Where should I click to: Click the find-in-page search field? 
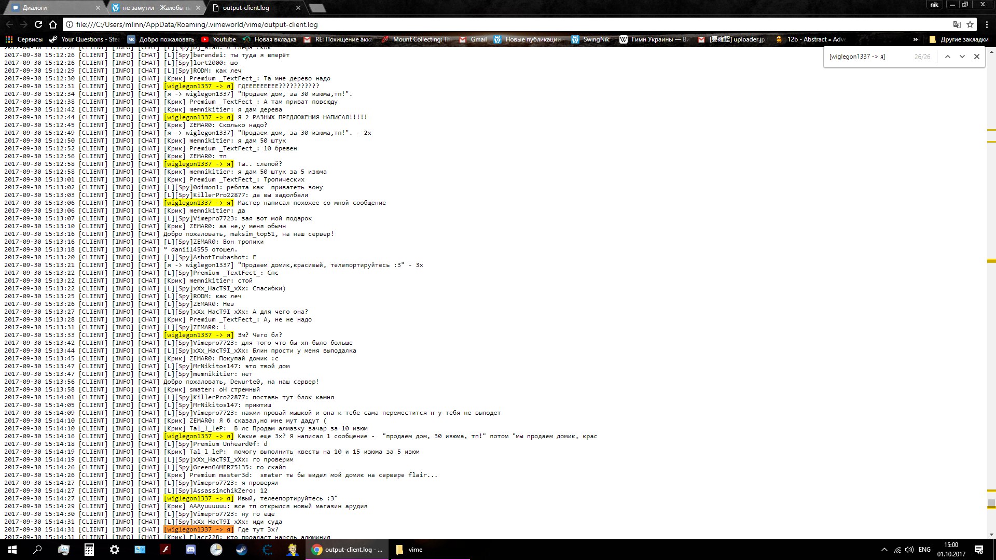point(869,57)
